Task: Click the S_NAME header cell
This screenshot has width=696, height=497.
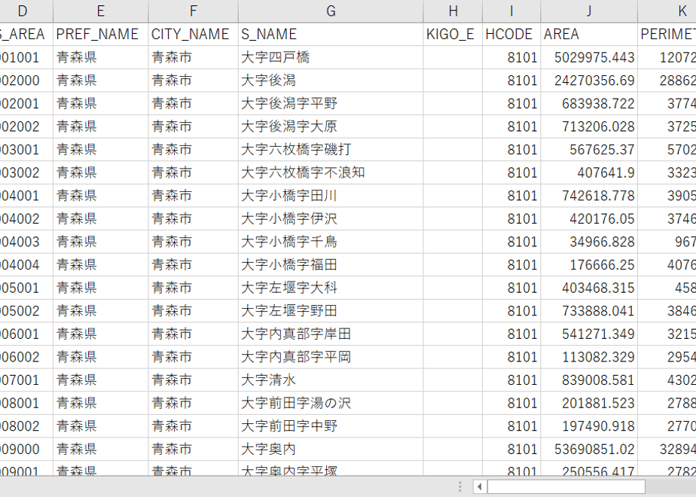Action: tap(331, 34)
